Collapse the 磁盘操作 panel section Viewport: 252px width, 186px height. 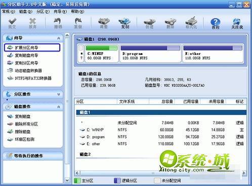59,107
